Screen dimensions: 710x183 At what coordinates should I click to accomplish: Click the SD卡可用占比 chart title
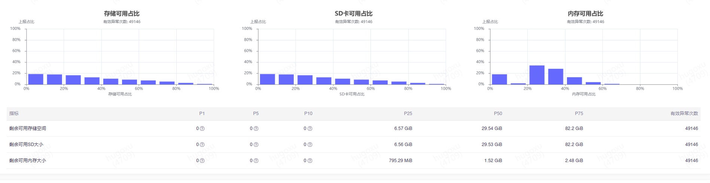pos(353,13)
